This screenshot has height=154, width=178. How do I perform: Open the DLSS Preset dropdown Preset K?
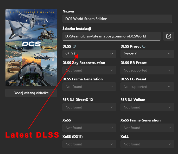point(147,54)
